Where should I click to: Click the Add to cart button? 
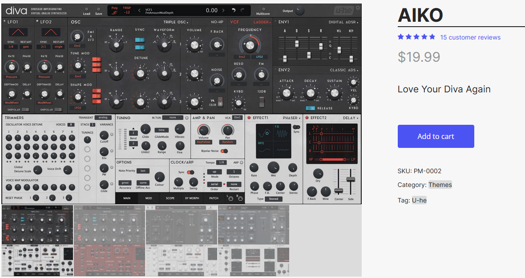(436, 136)
